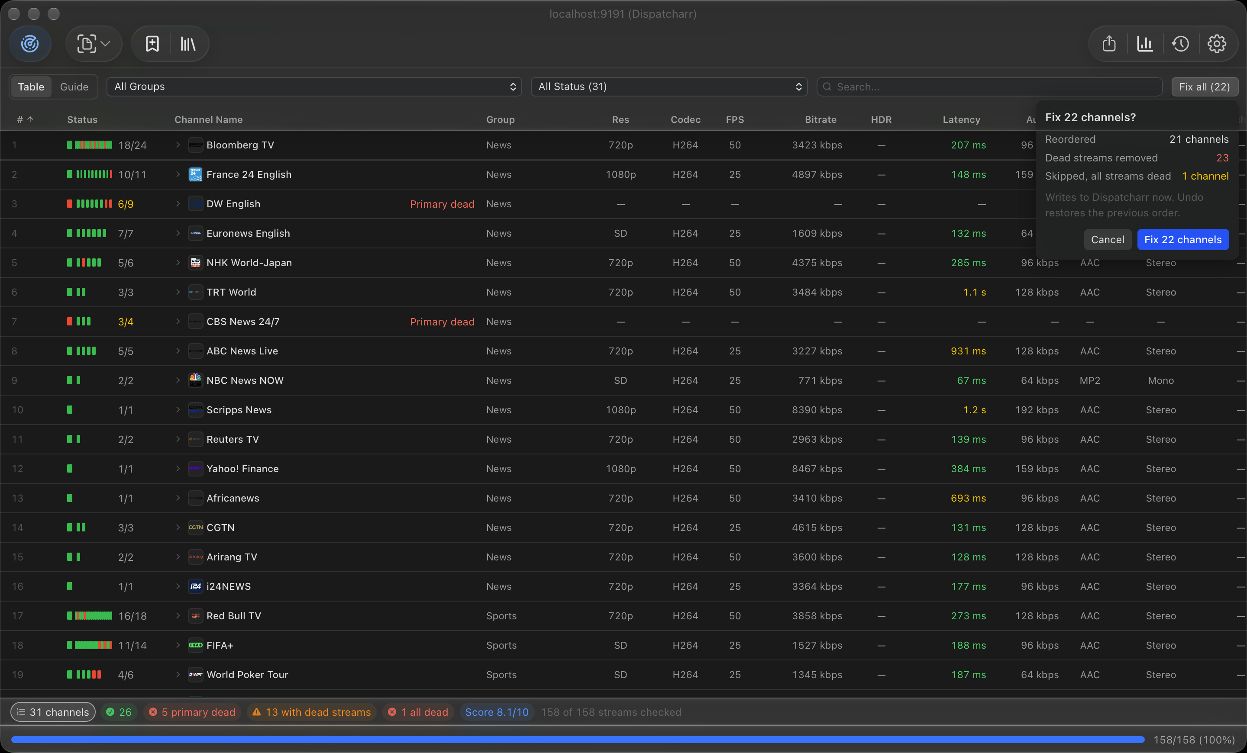Open the settings gear icon
Viewport: 1247px width, 753px height.
(x=1217, y=43)
